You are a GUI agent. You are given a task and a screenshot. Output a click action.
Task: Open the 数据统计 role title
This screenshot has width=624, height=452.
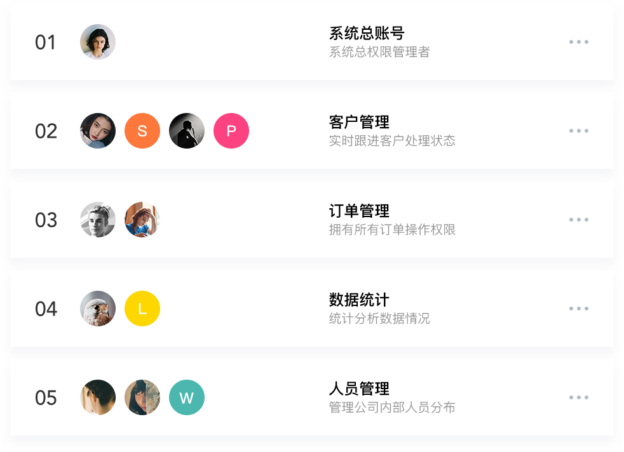(x=359, y=300)
